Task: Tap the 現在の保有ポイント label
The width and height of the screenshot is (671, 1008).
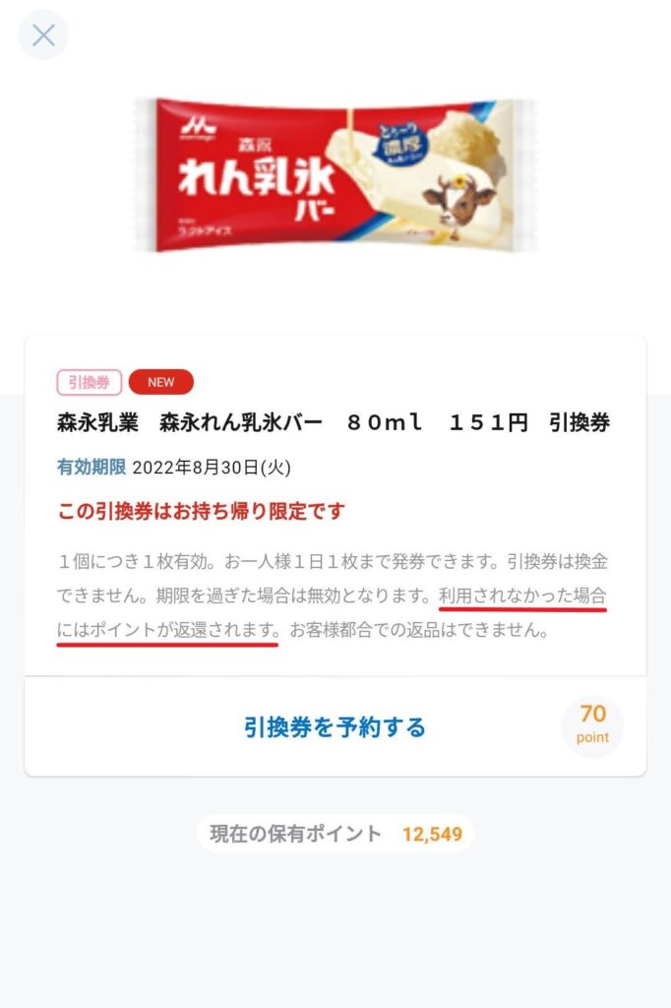Action: point(295,834)
